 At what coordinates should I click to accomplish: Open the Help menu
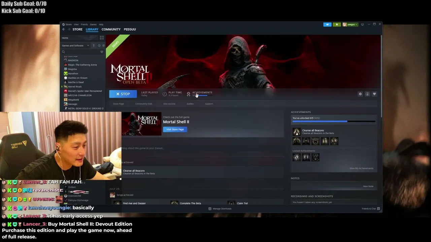pyautogui.click(x=101, y=25)
